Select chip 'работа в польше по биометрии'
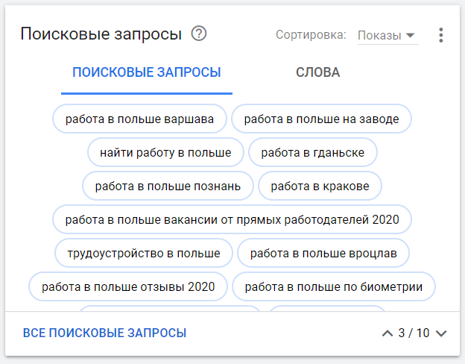Image resolution: width=465 pixels, height=364 pixels. tap(334, 286)
